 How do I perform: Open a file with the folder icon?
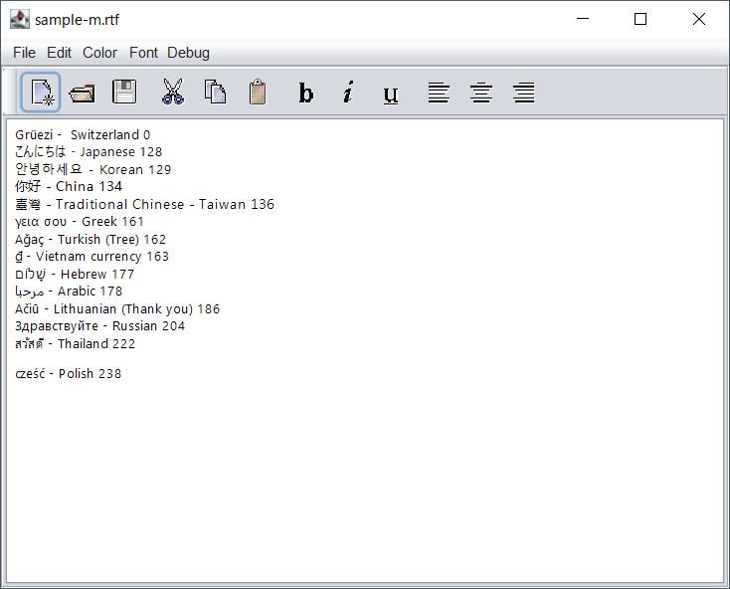82,93
